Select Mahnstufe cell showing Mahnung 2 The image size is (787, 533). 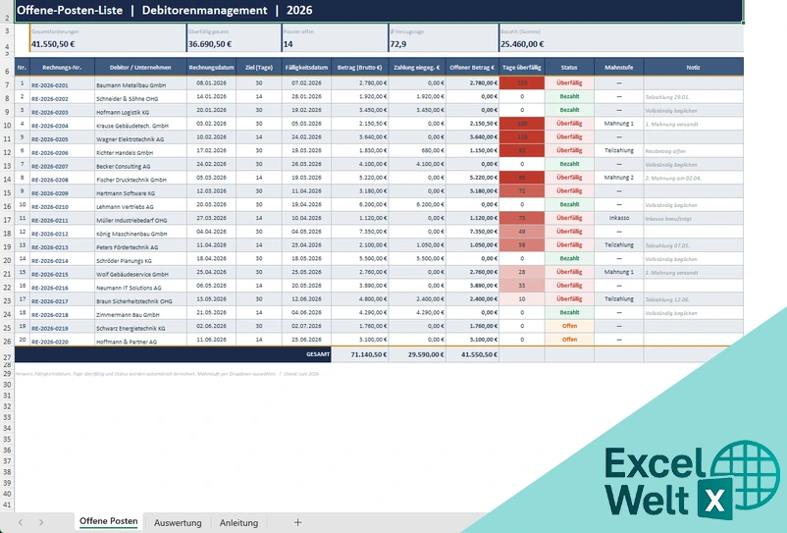(619, 178)
